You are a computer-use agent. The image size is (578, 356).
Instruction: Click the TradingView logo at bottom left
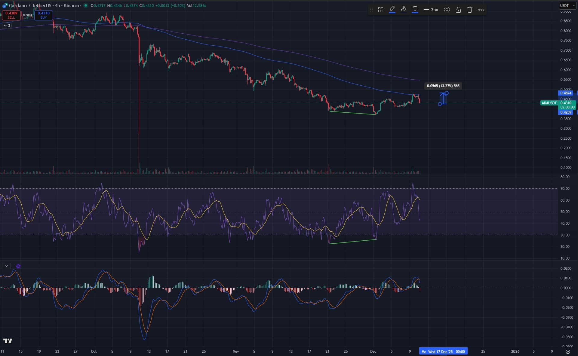coord(8,341)
